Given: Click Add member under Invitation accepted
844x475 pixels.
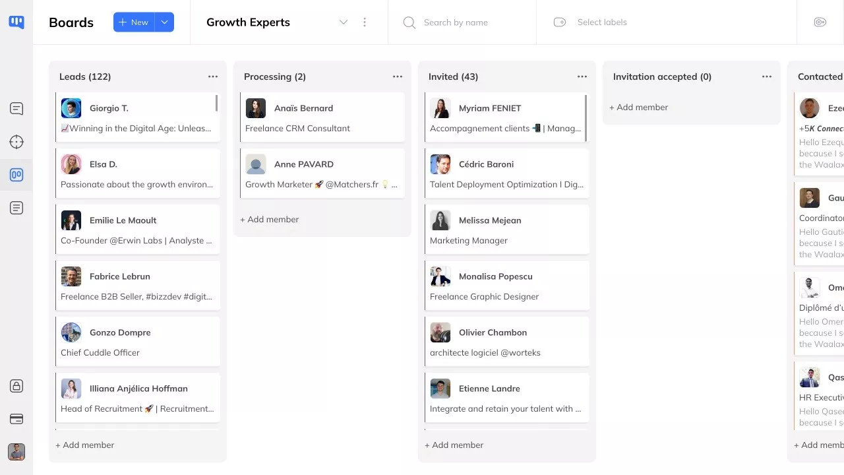Looking at the screenshot, I should tap(638, 107).
